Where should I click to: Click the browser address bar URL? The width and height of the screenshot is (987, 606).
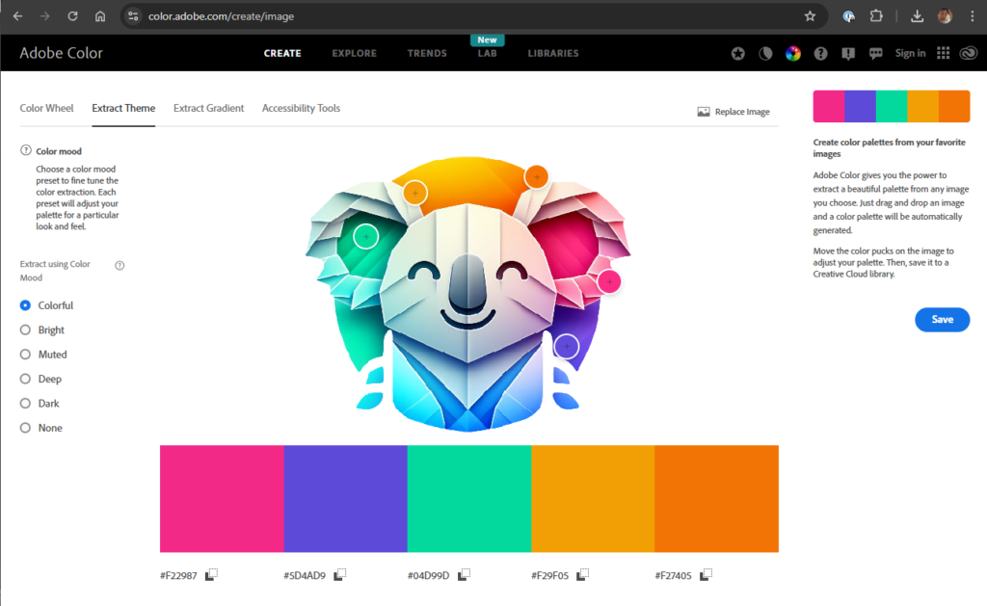pyautogui.click(x=221, y=16)
